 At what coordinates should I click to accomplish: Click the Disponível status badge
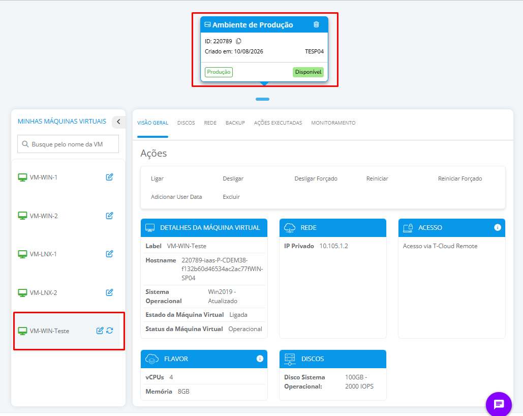point(308,72)
